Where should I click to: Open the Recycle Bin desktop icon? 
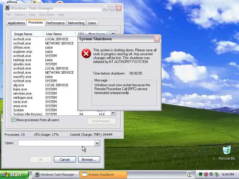pos(227,153)
